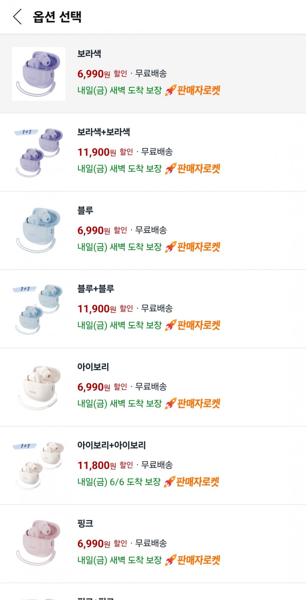Image resolution: width=306 pixels, height=600 pixels.
Task: Tap the 판매자로켓 badge for 아이보리+아이보리
Action: 191,482
